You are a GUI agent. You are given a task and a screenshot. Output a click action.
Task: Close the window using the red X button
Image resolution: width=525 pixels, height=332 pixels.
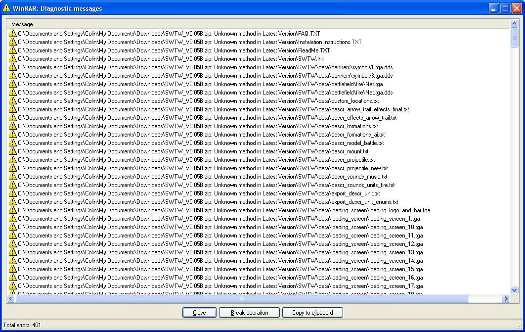pos(517,8)
